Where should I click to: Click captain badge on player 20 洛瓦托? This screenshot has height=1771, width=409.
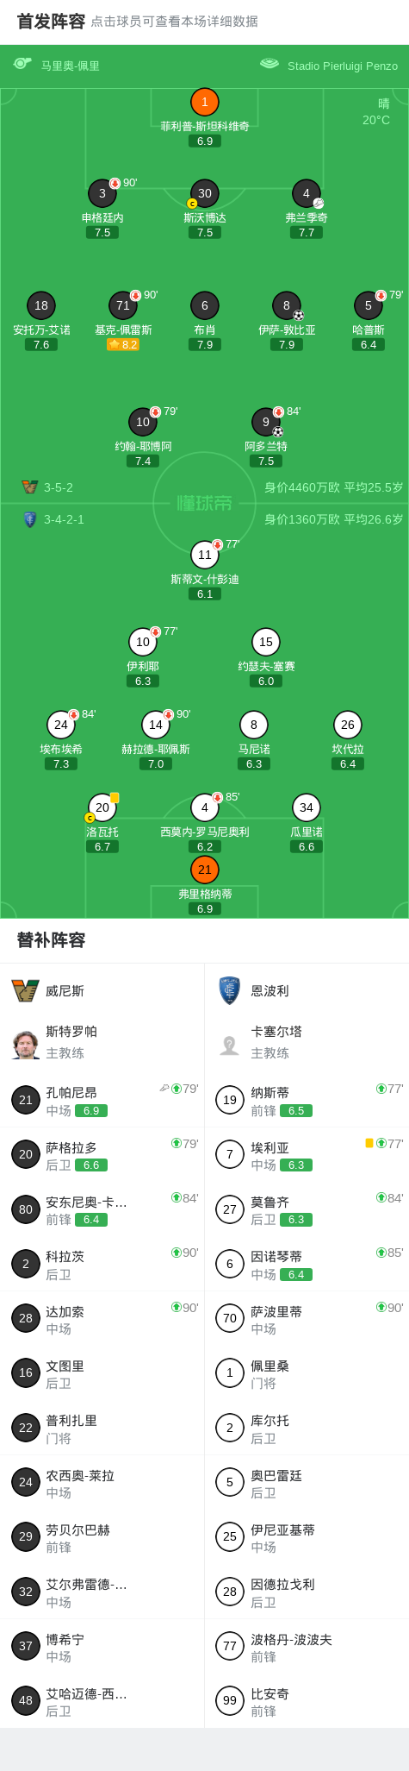(x=90, y=818)
